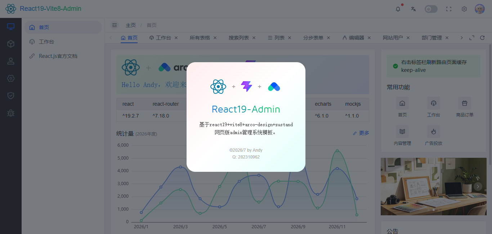Open the 广告投放 shortcut
The image size is (492, 234).
click(x=433, y=136)
